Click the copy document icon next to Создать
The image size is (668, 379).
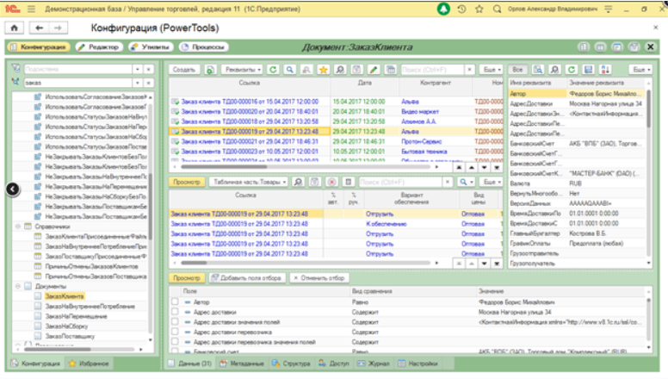click(x=210, y=70)
